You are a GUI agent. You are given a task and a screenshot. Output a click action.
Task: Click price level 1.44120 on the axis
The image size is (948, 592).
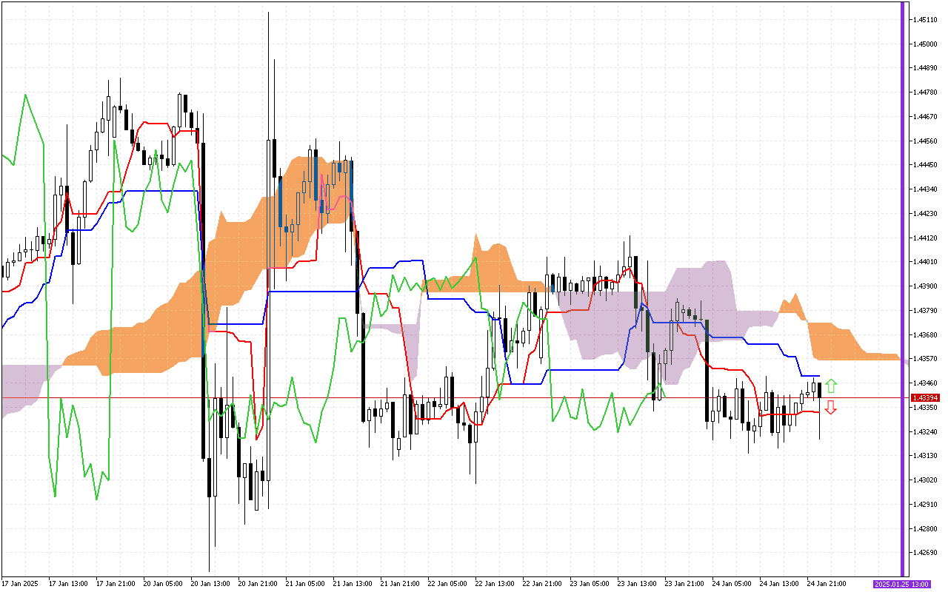coord(925,238)
